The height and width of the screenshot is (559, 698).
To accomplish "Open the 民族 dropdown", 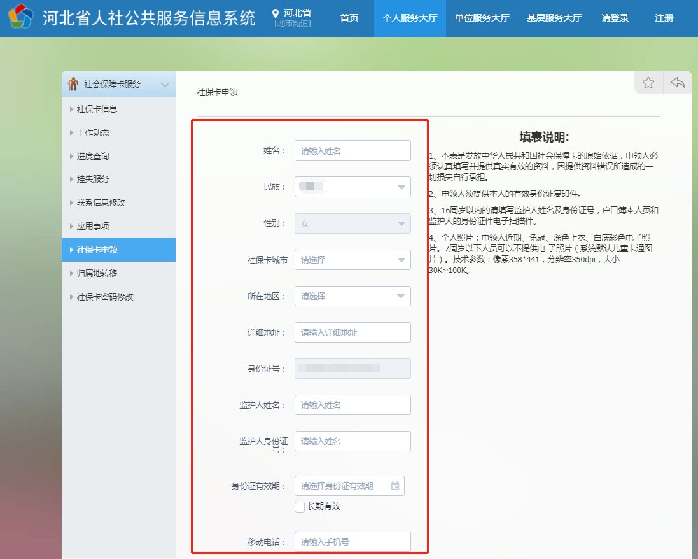I will click(x=352, y=187).
